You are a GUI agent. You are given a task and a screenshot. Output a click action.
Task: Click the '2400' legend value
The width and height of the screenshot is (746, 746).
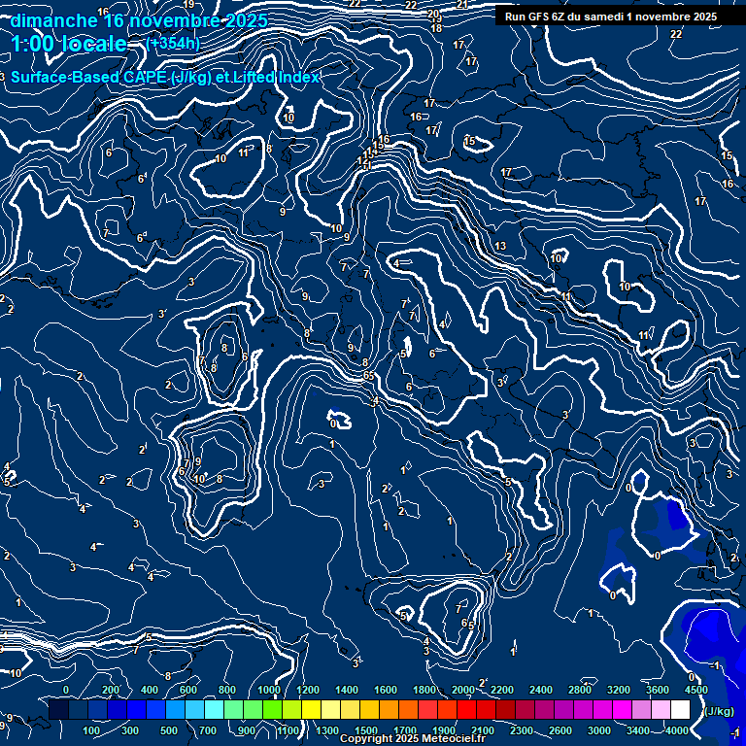tap(541, 690)
